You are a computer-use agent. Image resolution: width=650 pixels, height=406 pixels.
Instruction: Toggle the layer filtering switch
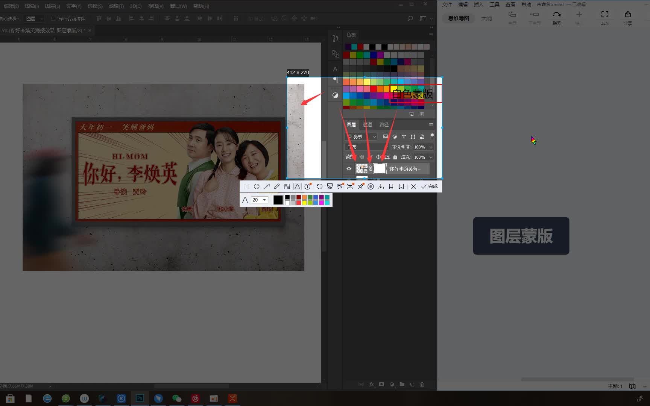(x=432, y=136)
